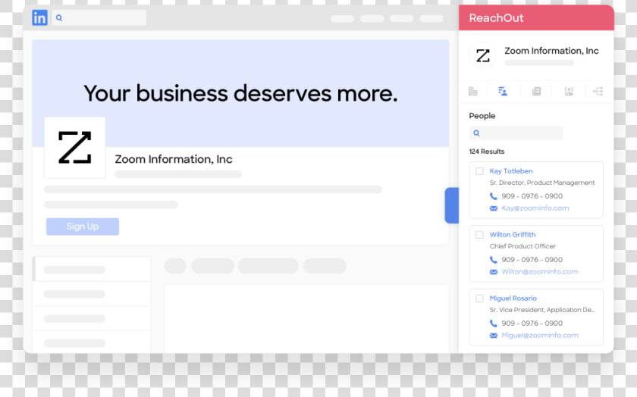Select the ReachOut people tab icon
637x397 pixels.
pos(503,92)
